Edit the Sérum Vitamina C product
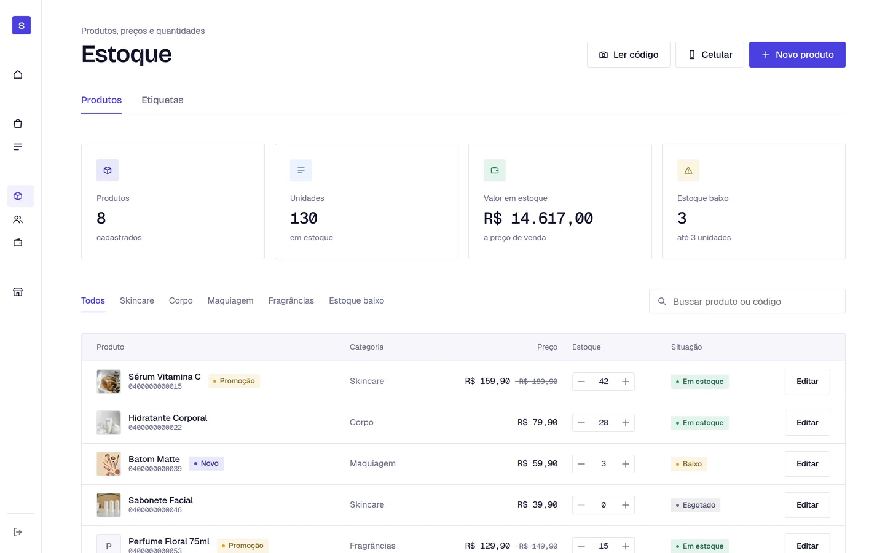 pyautogui.click(x=808, y=382)
